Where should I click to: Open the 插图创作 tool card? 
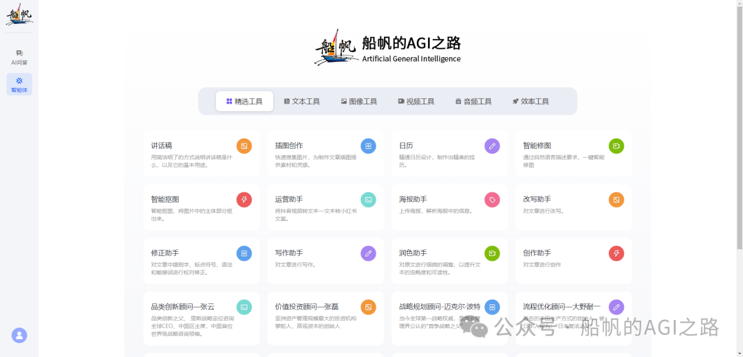(325, 154)
